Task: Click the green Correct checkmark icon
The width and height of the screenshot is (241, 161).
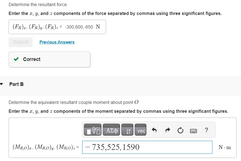Action: coord(16,59)
